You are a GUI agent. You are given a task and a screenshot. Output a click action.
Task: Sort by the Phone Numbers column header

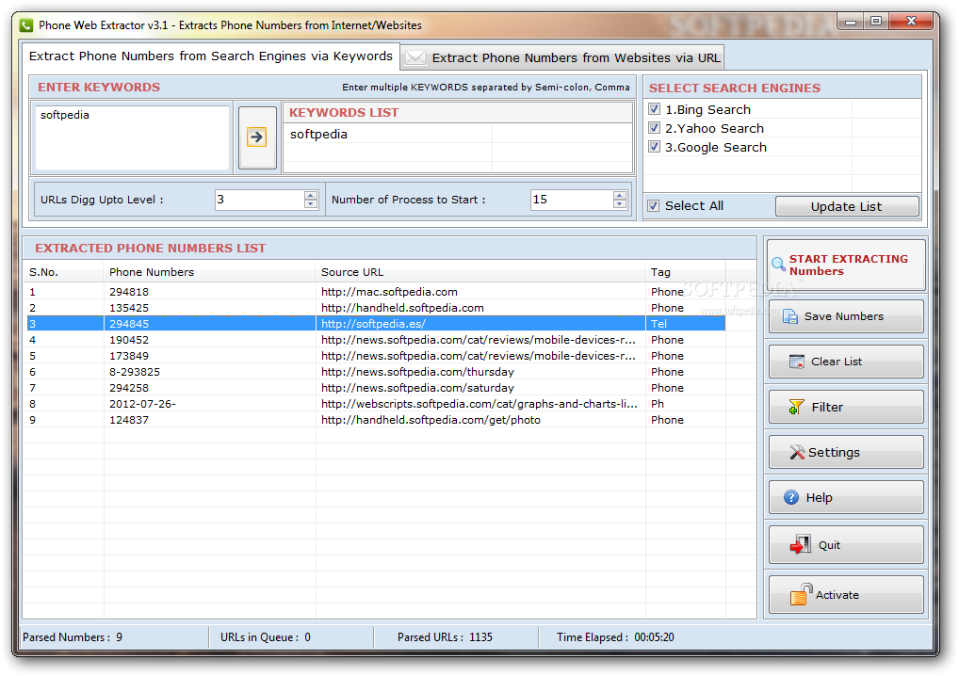[210, 272]
